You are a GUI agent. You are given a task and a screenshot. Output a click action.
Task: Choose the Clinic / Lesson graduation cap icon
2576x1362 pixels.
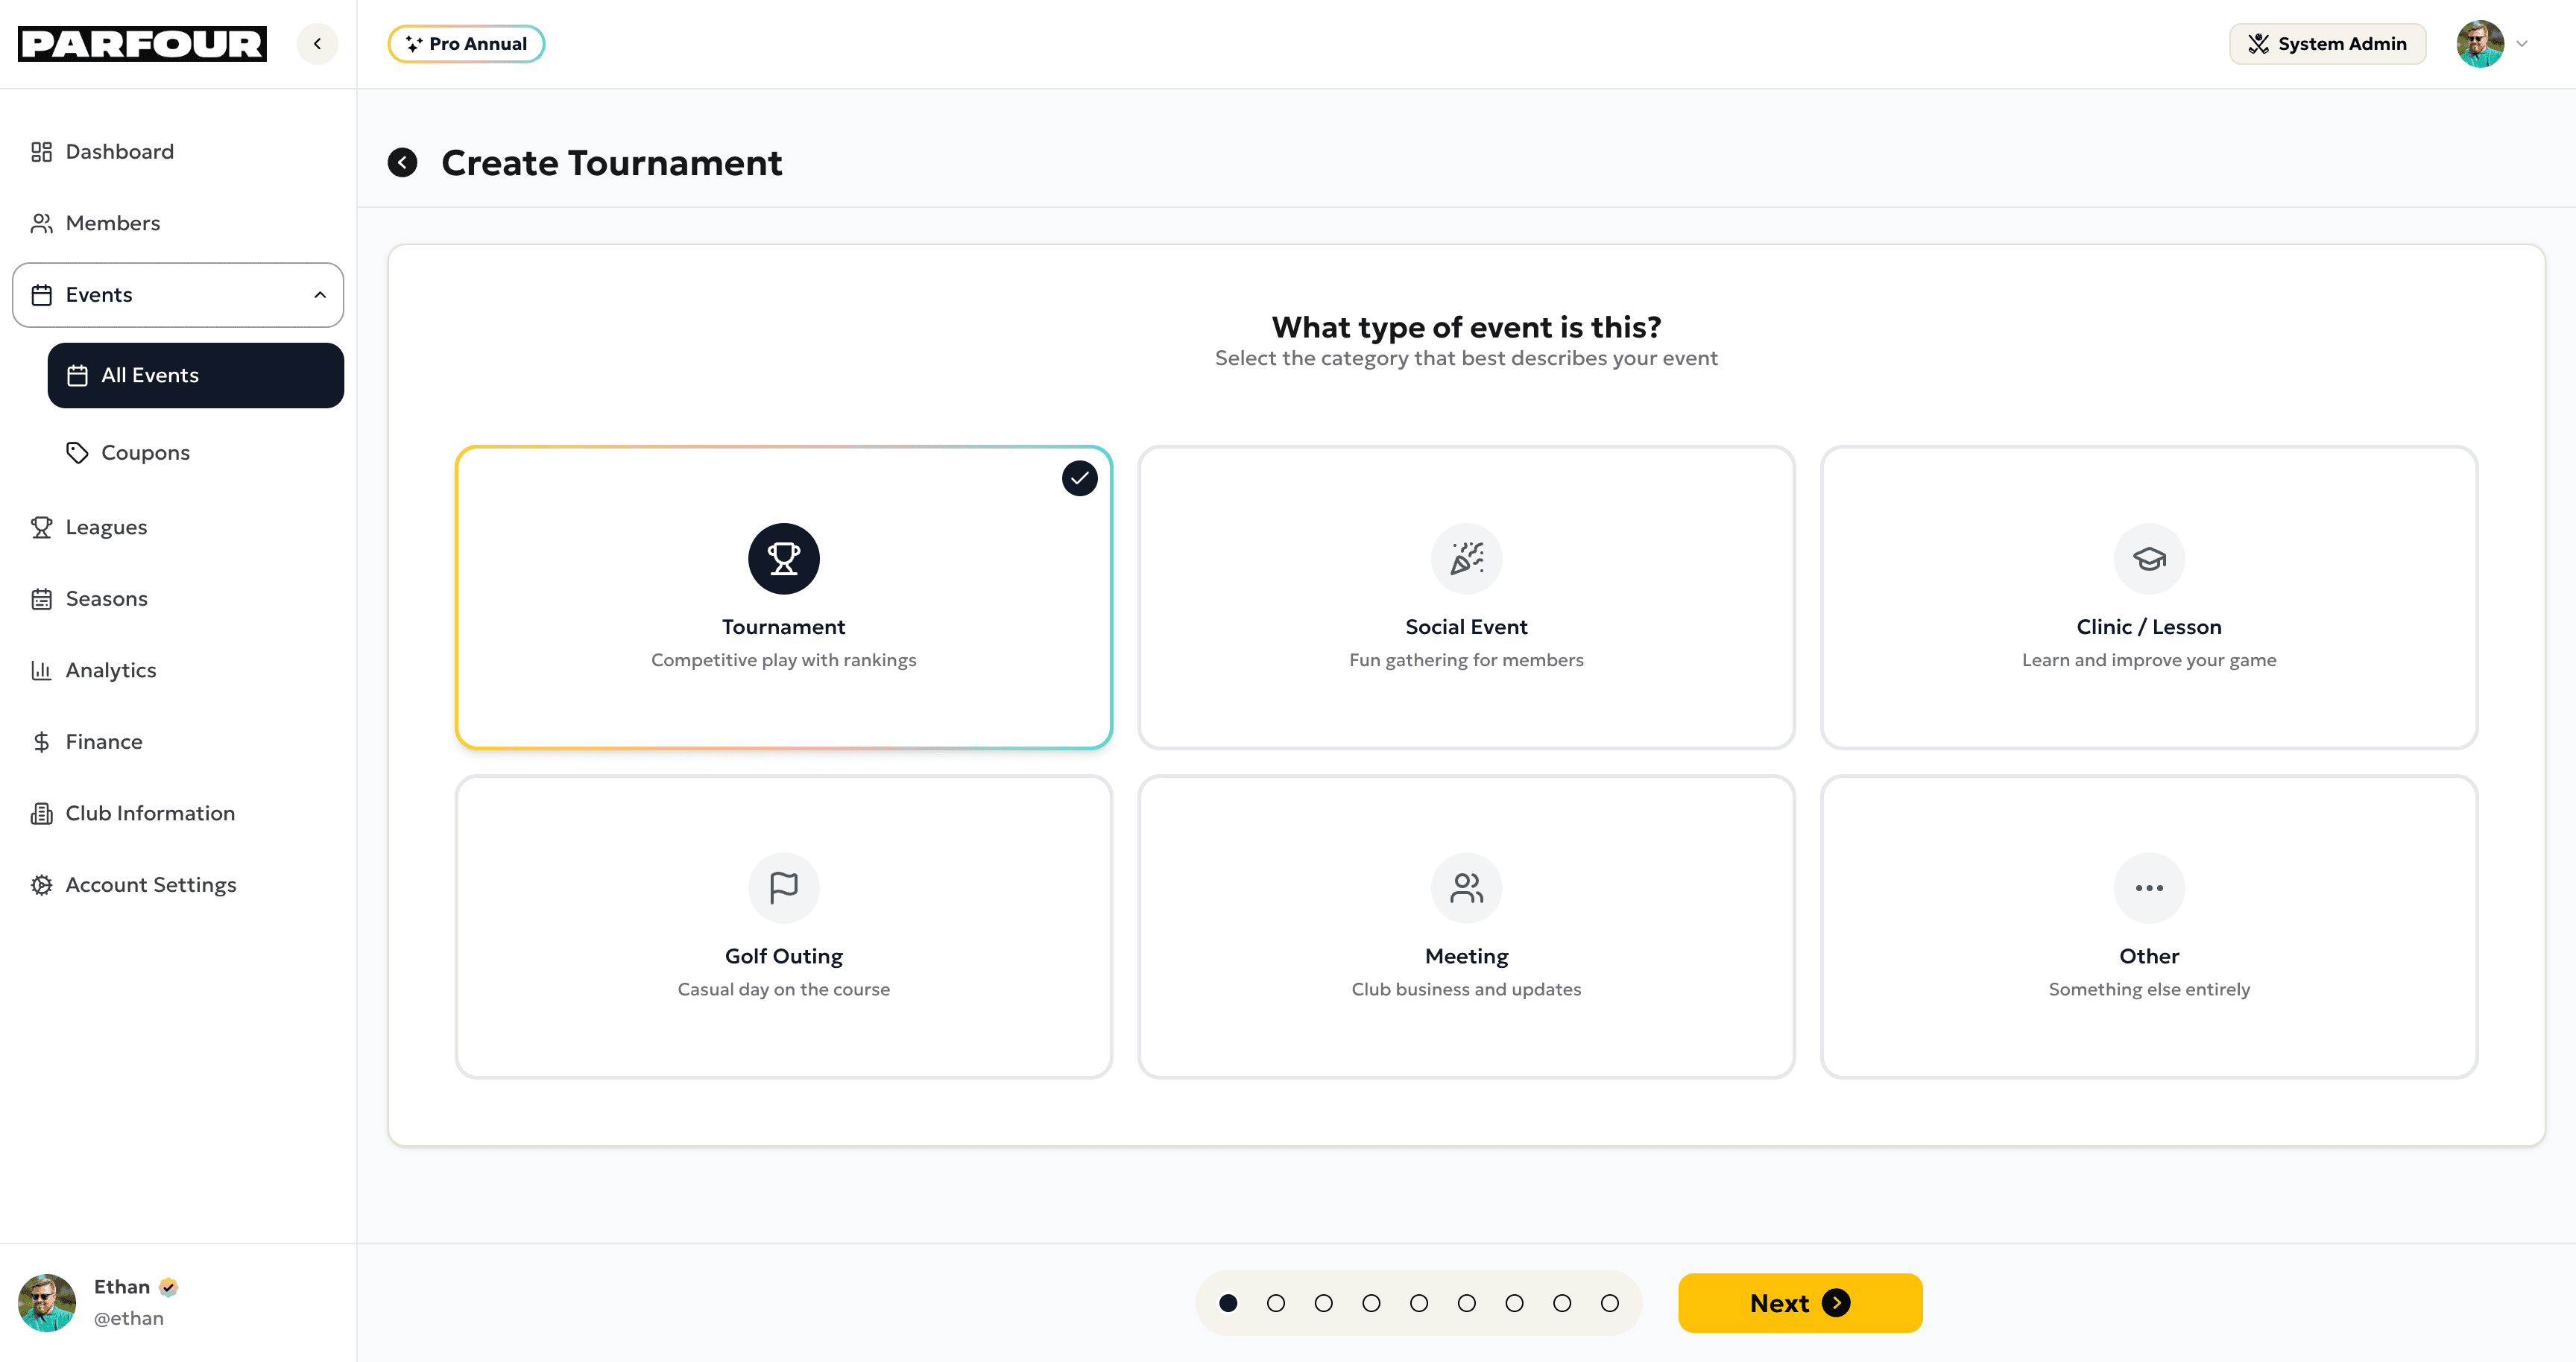click(2148, 559)
